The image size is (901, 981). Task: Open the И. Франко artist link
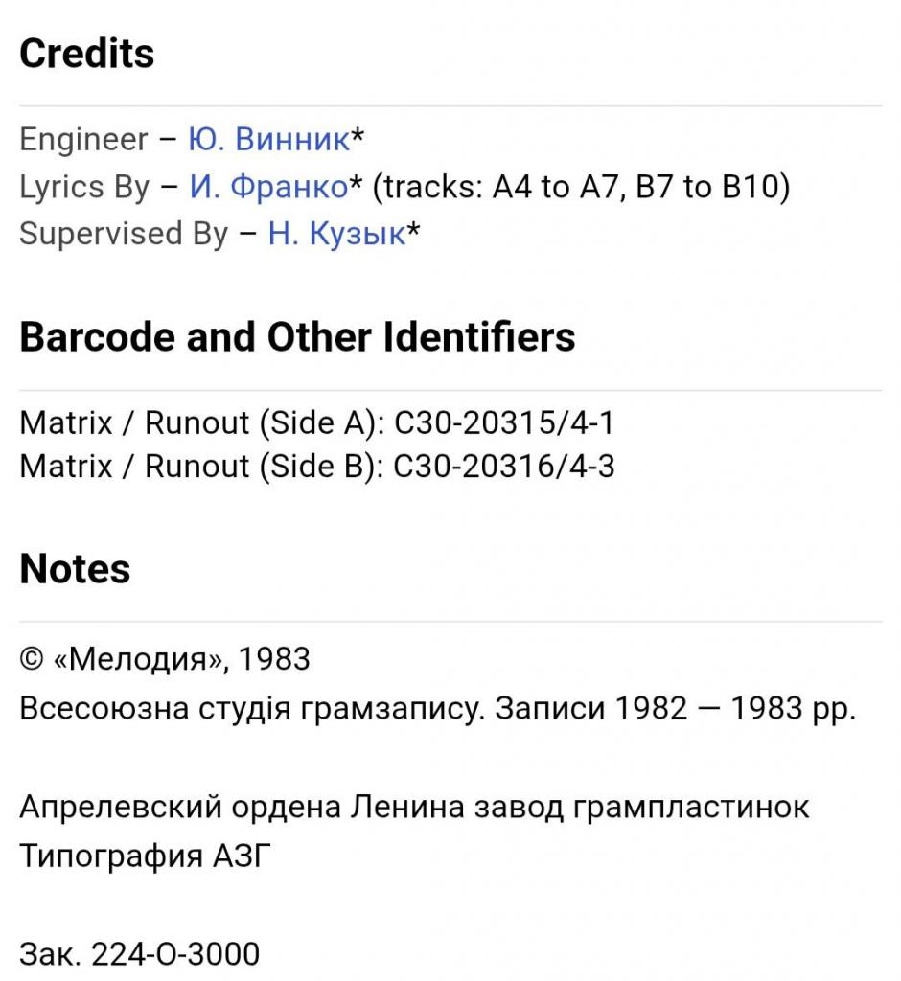pos(267,187)
